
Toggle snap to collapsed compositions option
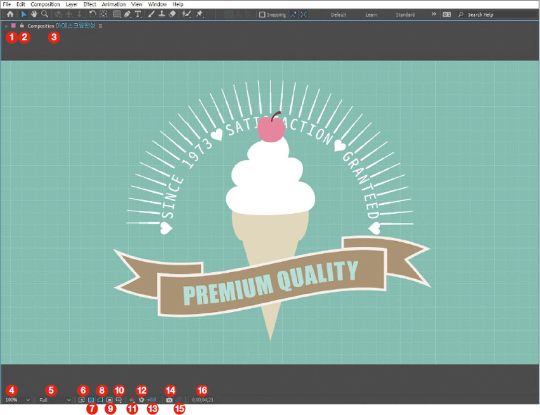[x=304, y=15]
